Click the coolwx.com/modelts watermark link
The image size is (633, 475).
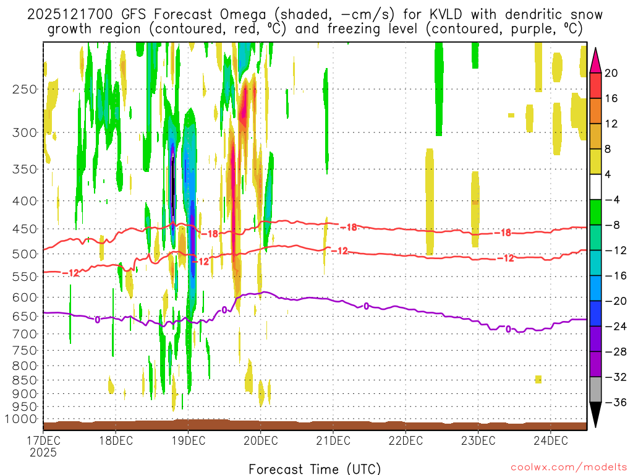pyautogui.click(x=568, y=467)
